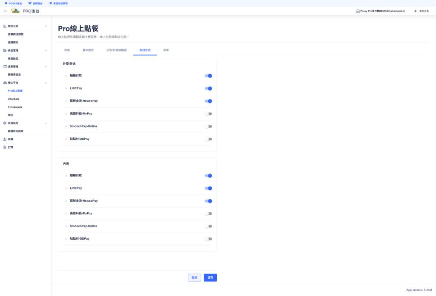Expand LINEPay row chevron under 內用
436x296 pixels.
point(66,189)
